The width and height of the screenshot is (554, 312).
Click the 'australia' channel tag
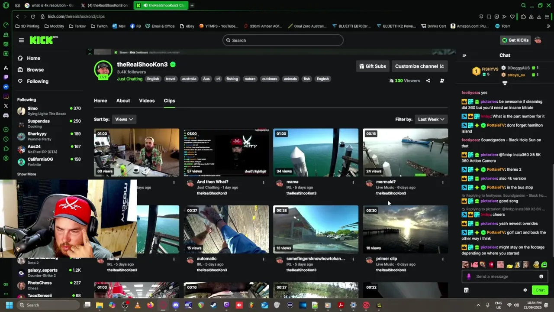pos(189,79)
